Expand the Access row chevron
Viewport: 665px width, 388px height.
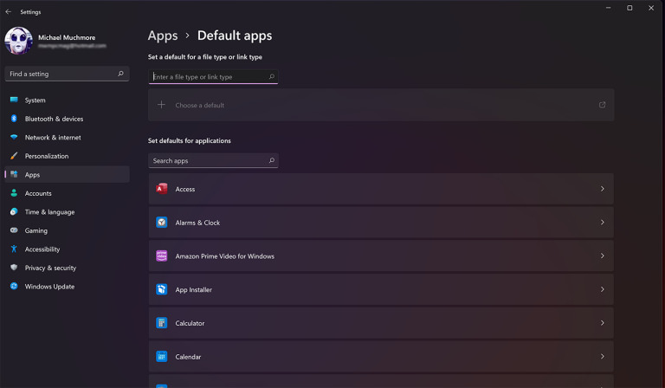click(603, 189)
